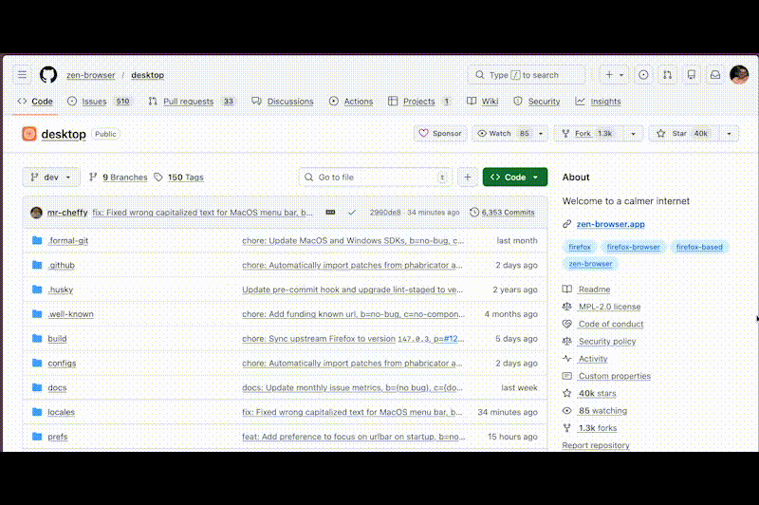Switch to the Security tab
Viewport: 759px width, 505px height.
(x=537, y=102)
